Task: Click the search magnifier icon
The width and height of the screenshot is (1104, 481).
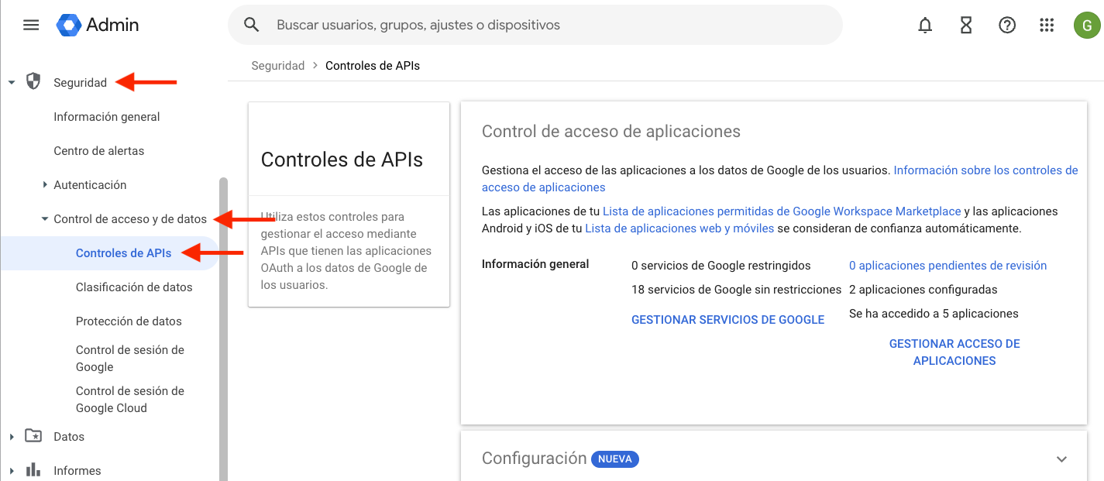Action: point(251,25)
